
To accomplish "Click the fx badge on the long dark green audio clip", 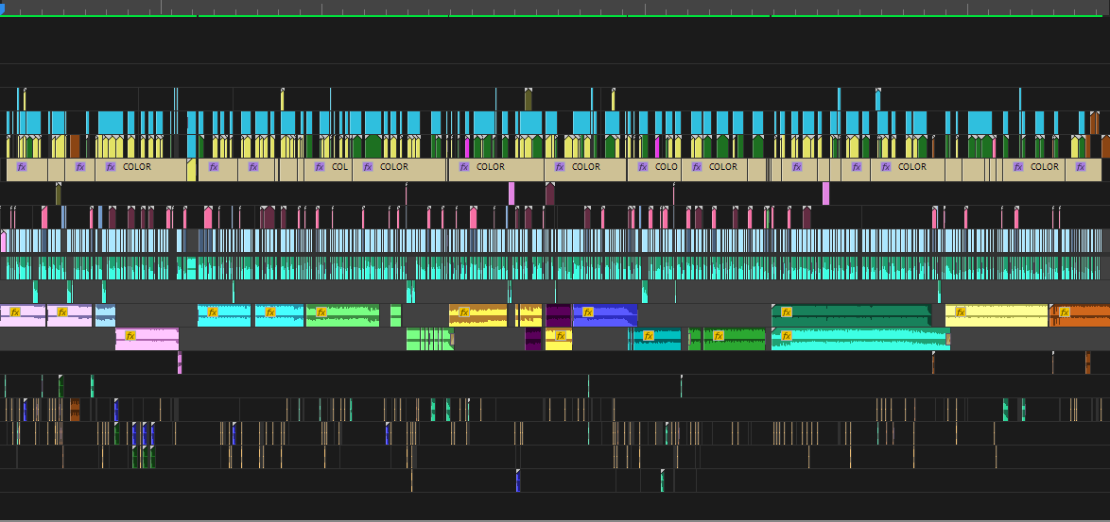I will [x=786, y=312].
